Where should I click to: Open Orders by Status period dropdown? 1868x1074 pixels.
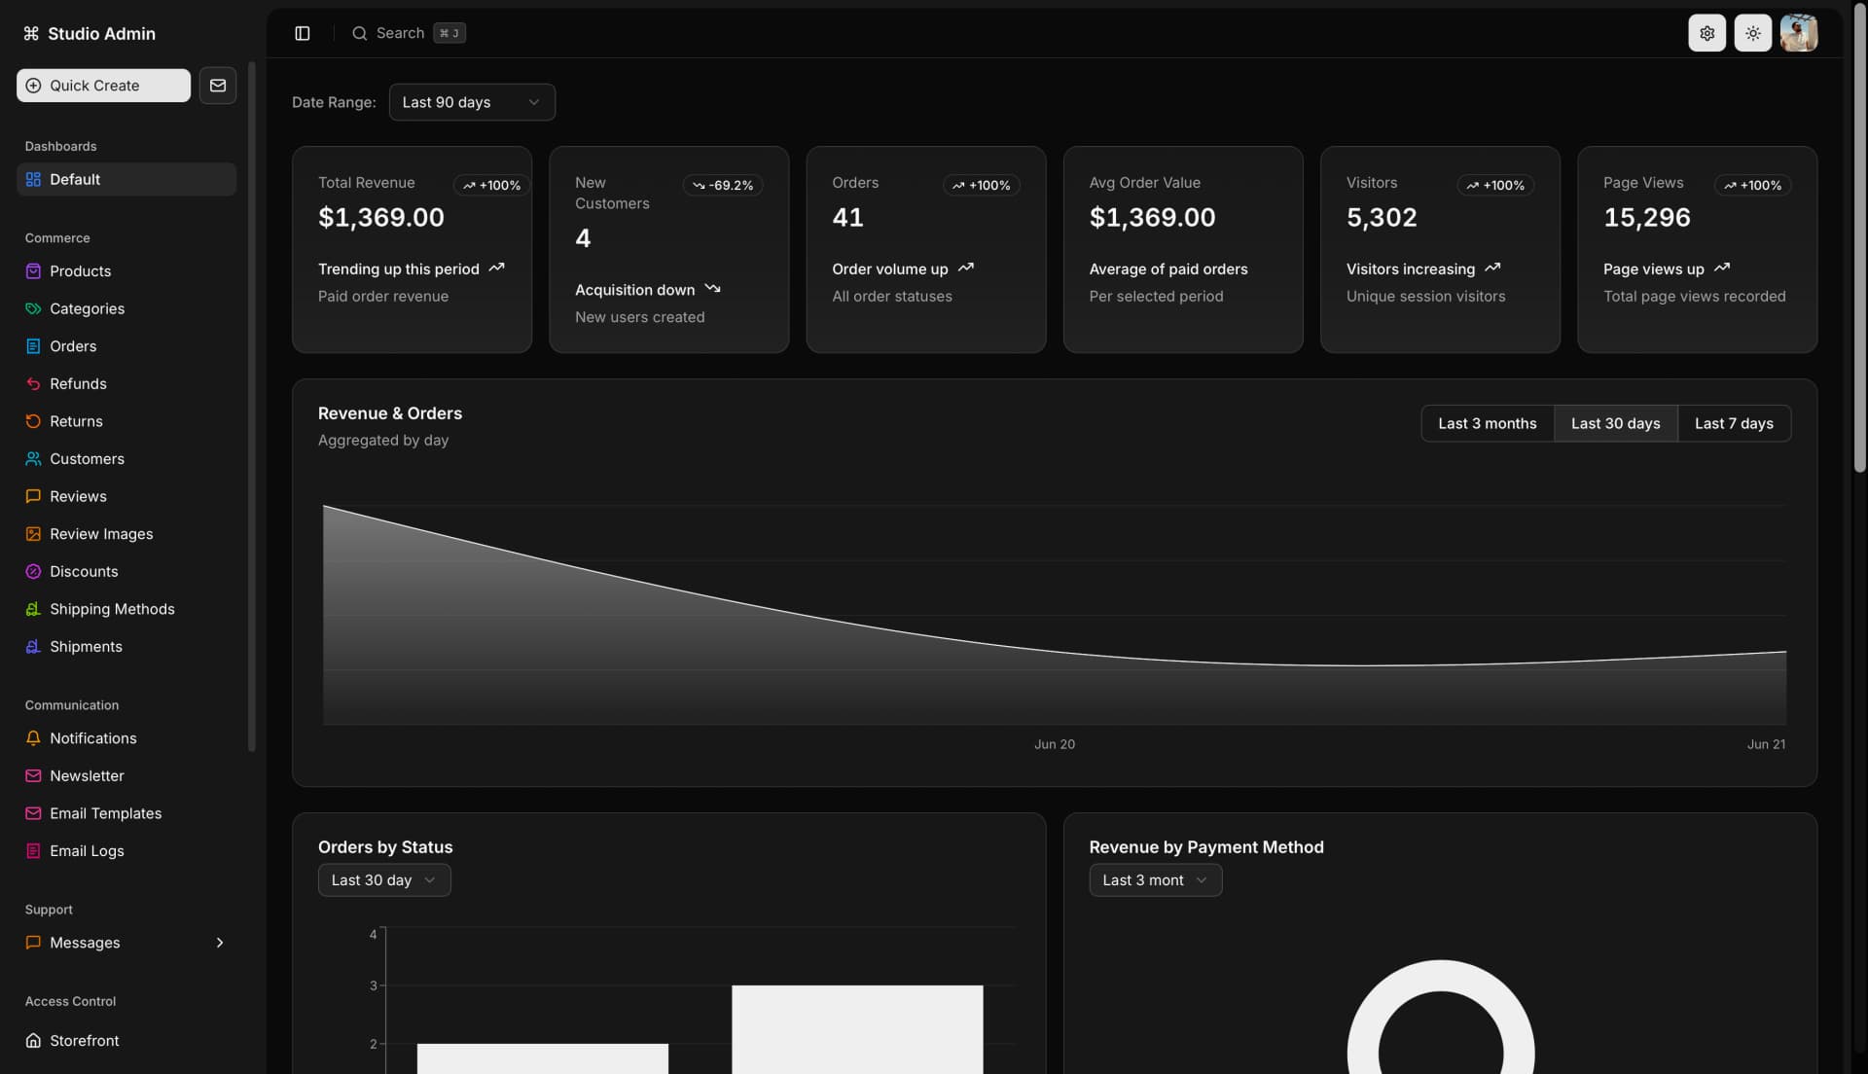click(x=384, y=880)
